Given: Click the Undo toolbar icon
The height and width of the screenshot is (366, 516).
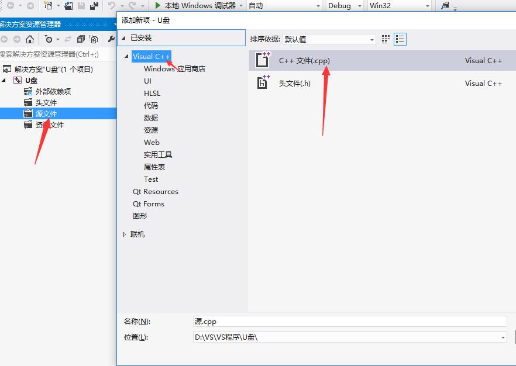Looking at the screenshot, I should tap(111, 6).
